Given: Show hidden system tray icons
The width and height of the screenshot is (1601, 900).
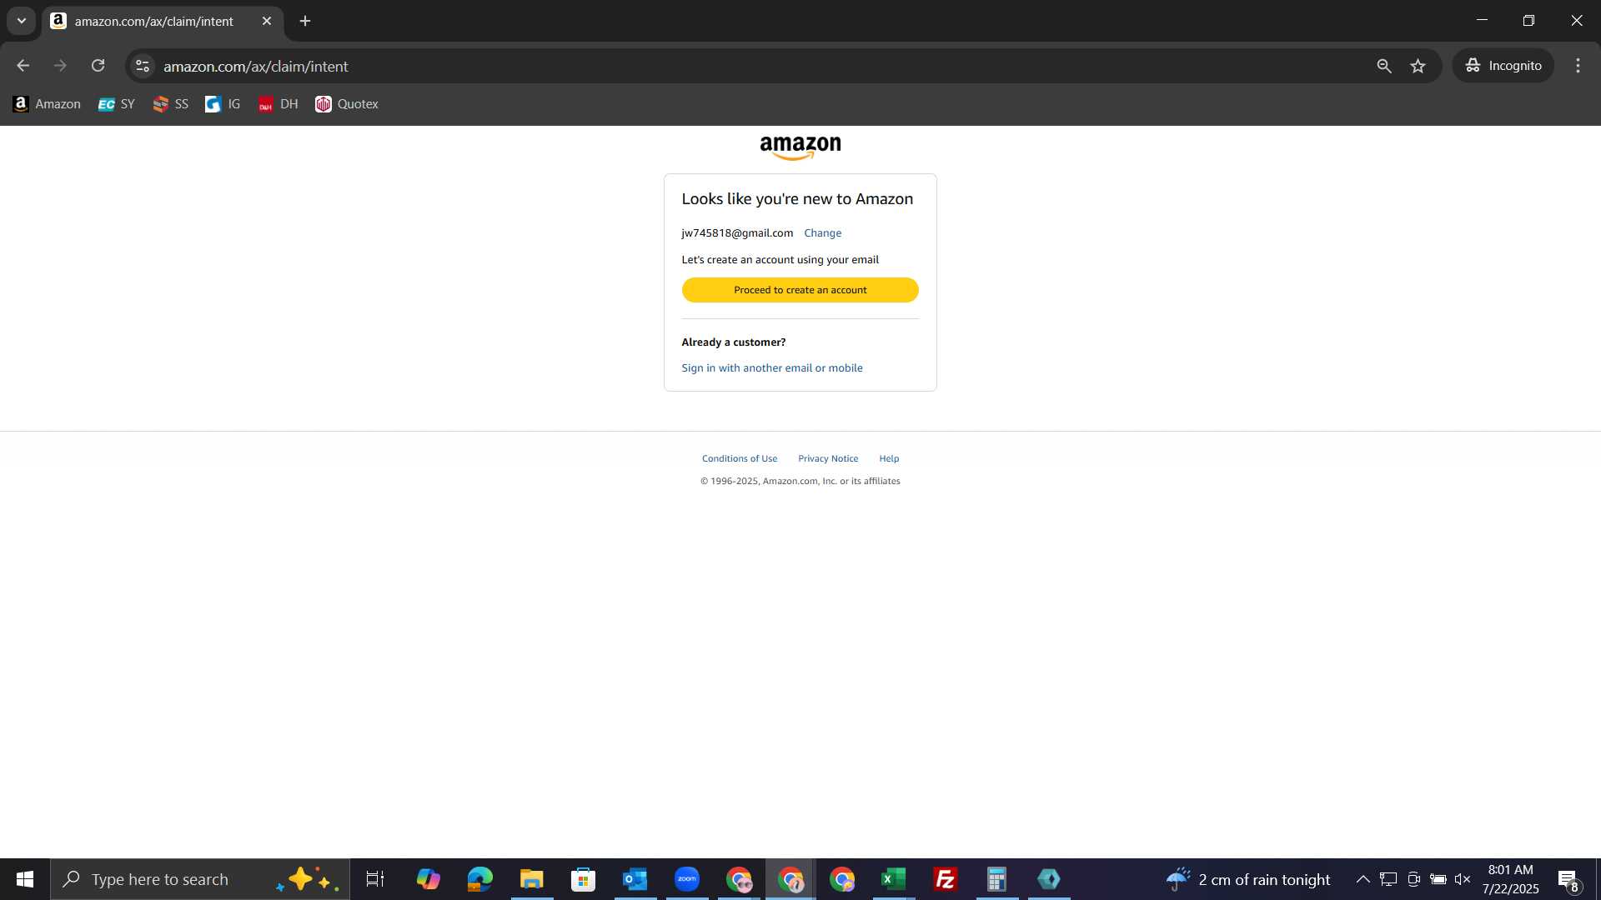Looking at the screenshot, I should tap(1363, 879).
